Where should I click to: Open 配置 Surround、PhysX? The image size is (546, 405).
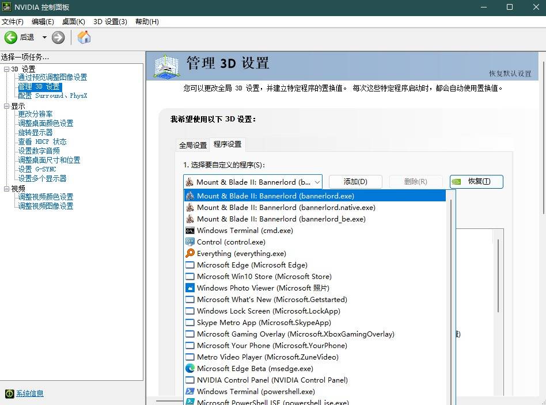coord(52,95)
